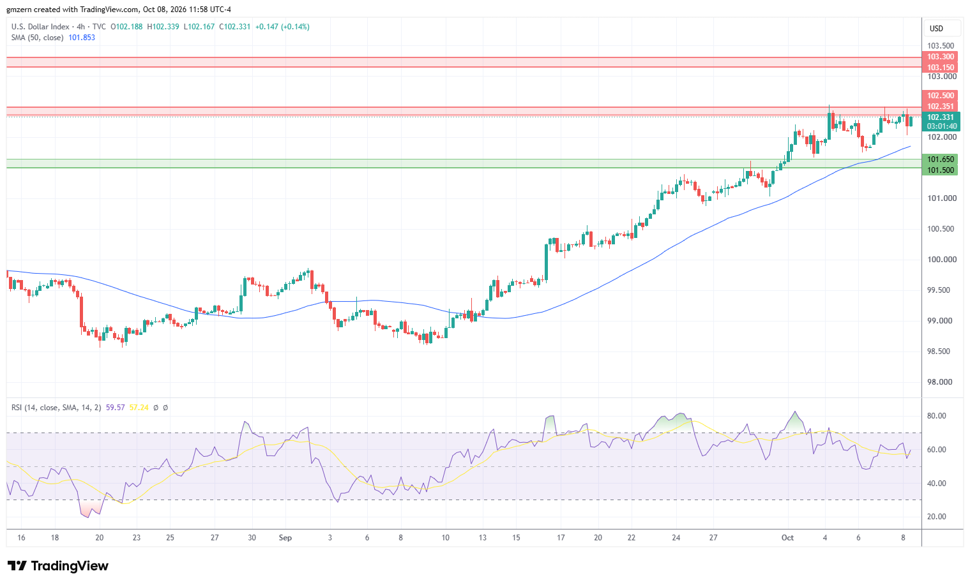Click the 16 date on time axis

click(21, 538)
